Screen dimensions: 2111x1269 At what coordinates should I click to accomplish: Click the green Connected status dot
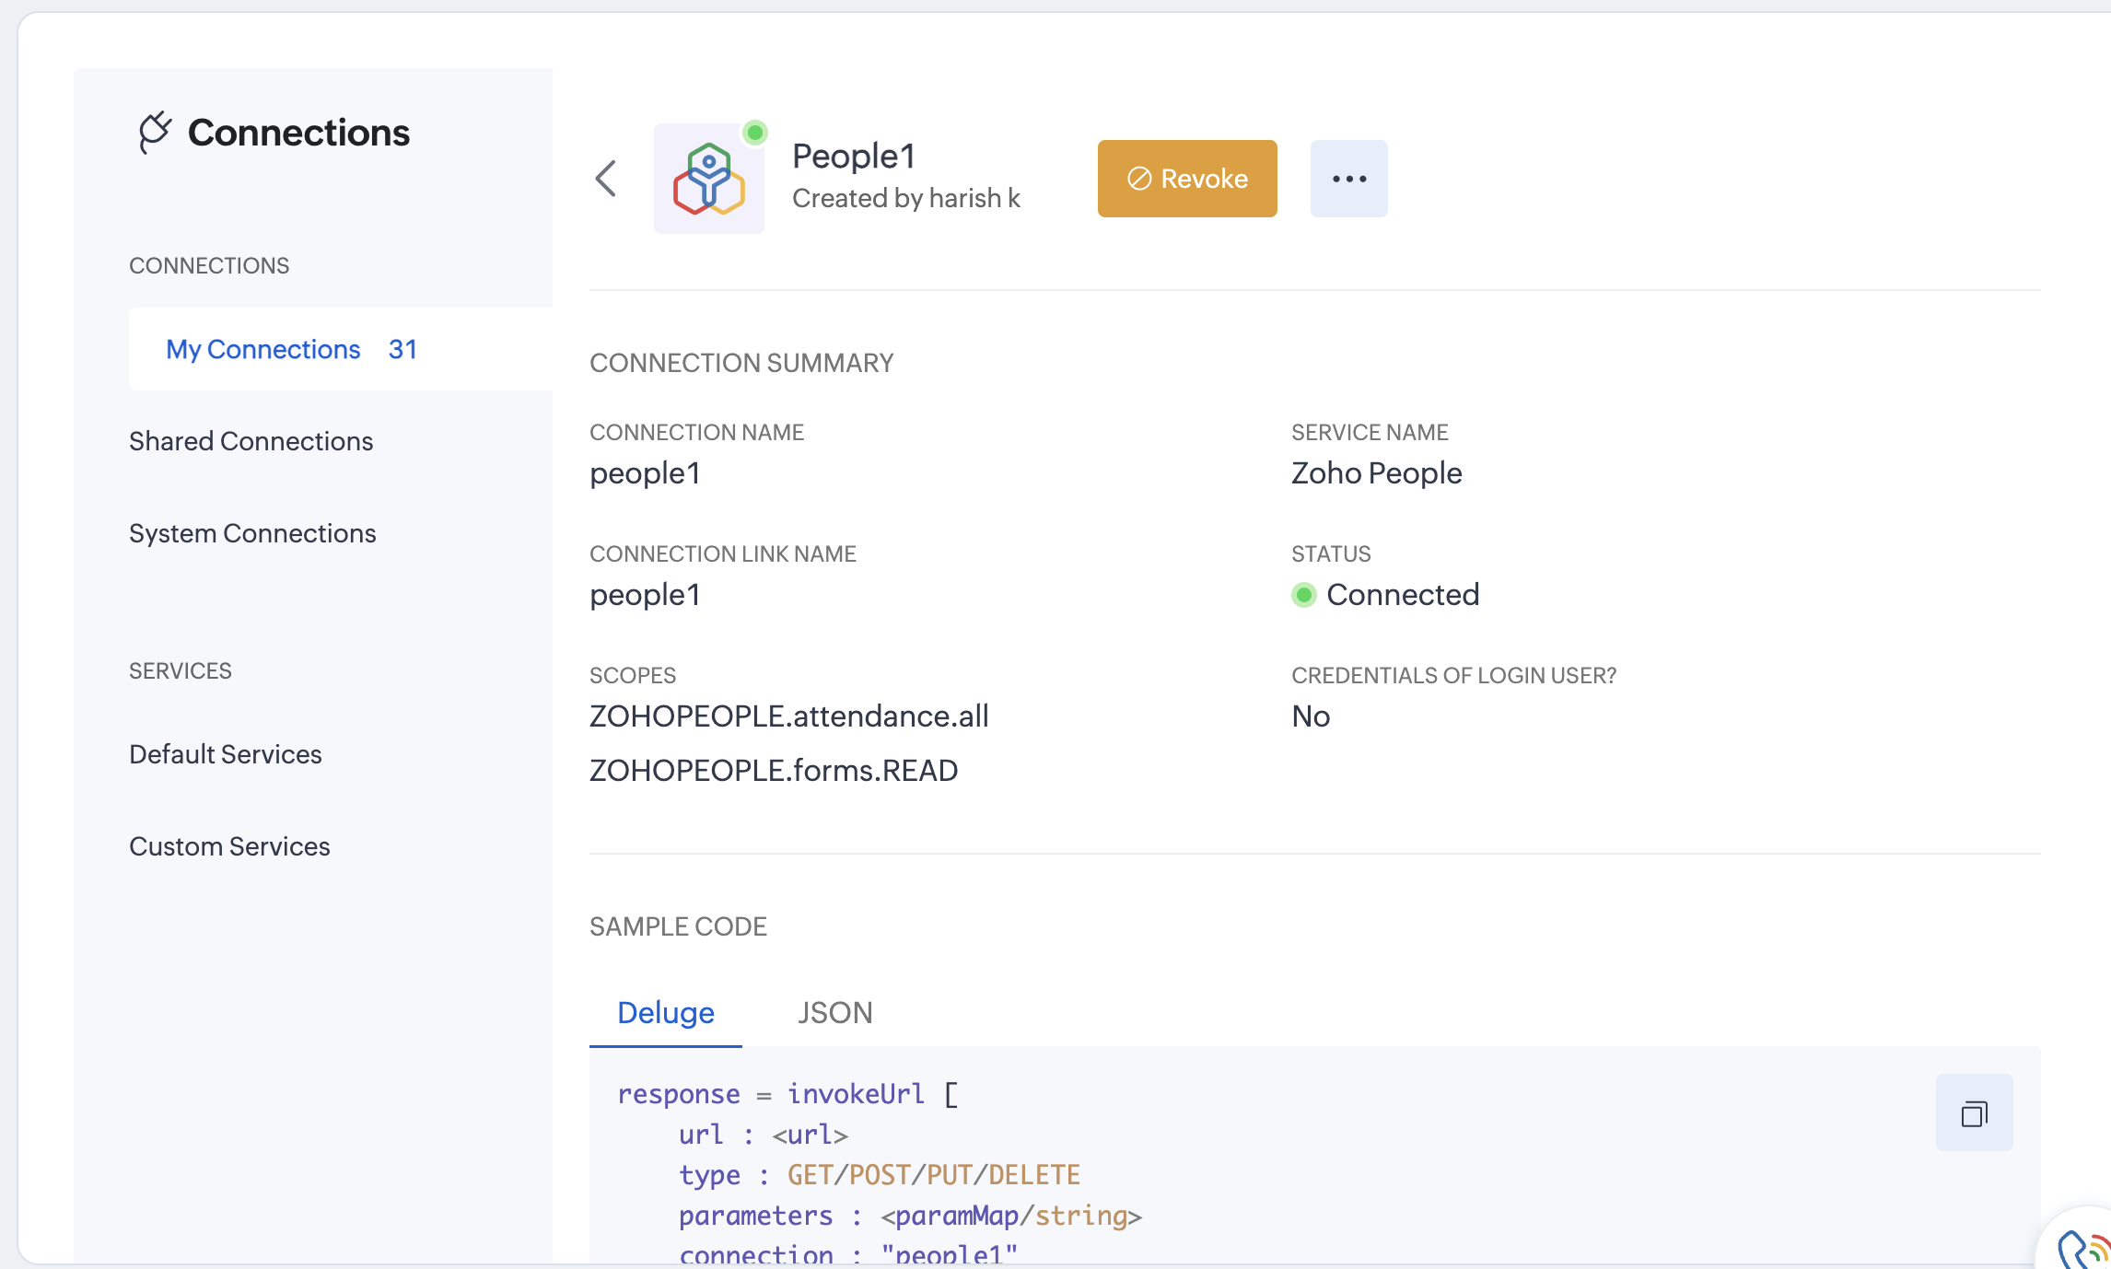[x=1303, y=595]
